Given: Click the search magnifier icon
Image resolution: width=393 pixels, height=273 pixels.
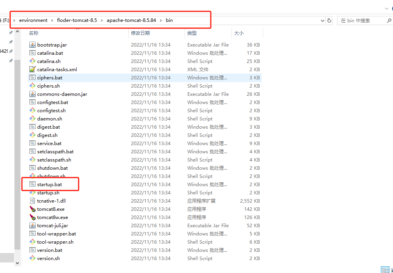Looking at the screenshot, I should tap(389, 20).
